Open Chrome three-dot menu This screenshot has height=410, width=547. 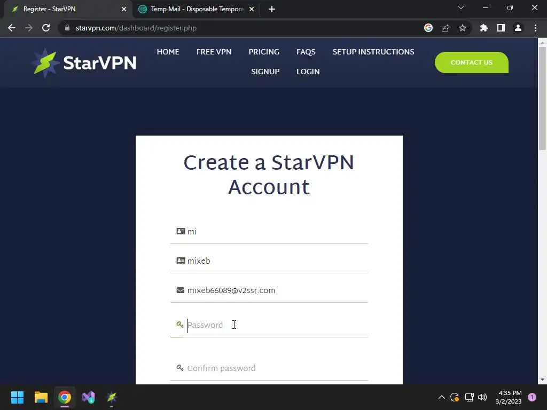point(535,28)
